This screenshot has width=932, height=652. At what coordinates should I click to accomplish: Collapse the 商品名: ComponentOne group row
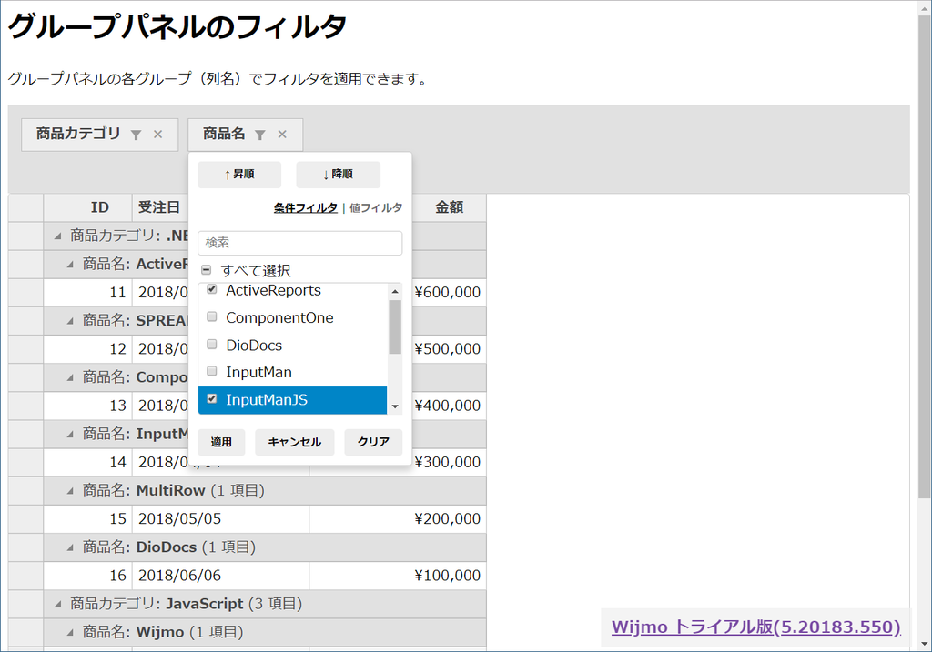tap(70, 377)
